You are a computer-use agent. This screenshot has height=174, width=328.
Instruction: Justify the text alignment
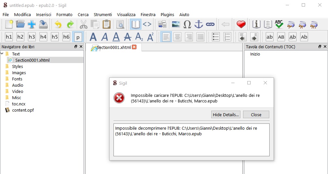point(200,37)
